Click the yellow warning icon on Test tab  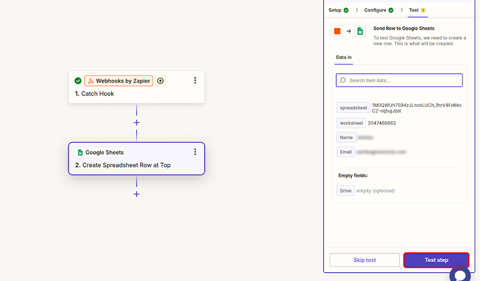(423, 10)
